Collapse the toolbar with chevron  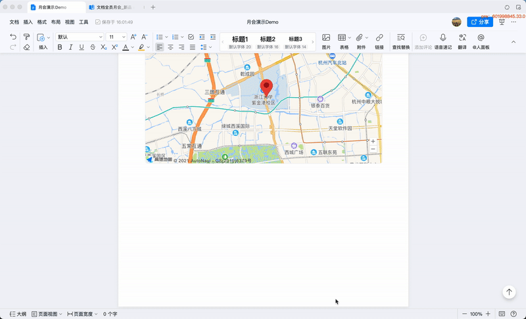[x=514, y=42]
